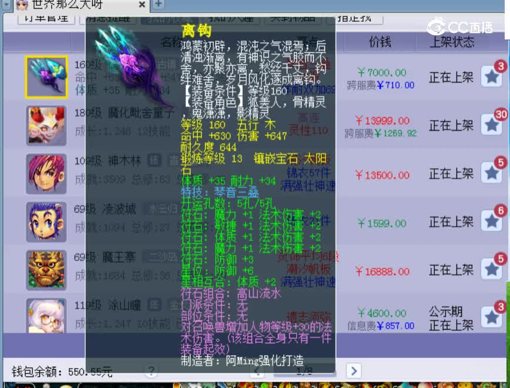Click the ¥13999.00 price
This screenshot has height=388, width=510.
point(382,121)
